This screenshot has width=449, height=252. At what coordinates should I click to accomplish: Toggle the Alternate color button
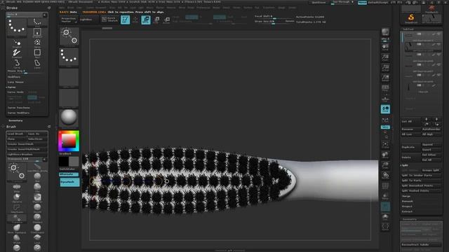(x=69, y=174)
